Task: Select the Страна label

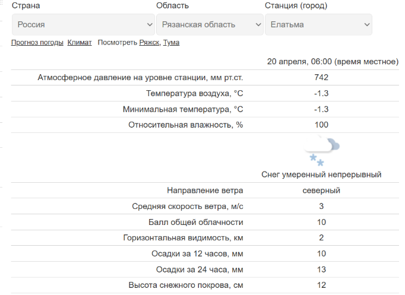Action: (26, 6)
